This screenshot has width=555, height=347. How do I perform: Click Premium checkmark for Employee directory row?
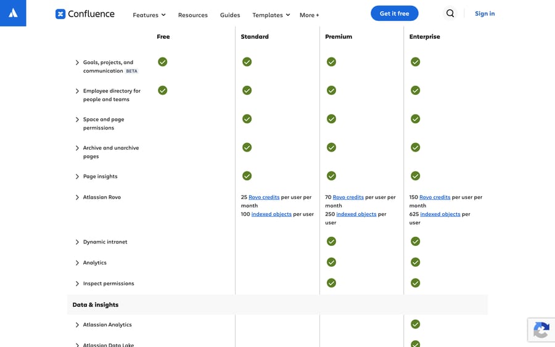331,91
